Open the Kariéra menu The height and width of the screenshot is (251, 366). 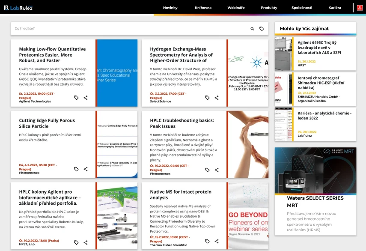pyautogui.click(x=335, y=8)
